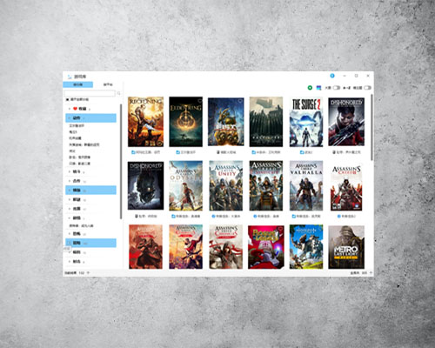435x348 pixels.
Task: Open the blue calendar icon in toolbar
Action: pos(318,88)
